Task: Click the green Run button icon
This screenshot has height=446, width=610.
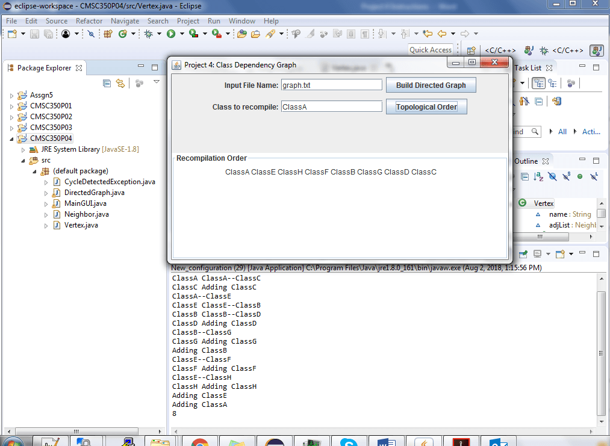Action: click(x=171, y=34)
